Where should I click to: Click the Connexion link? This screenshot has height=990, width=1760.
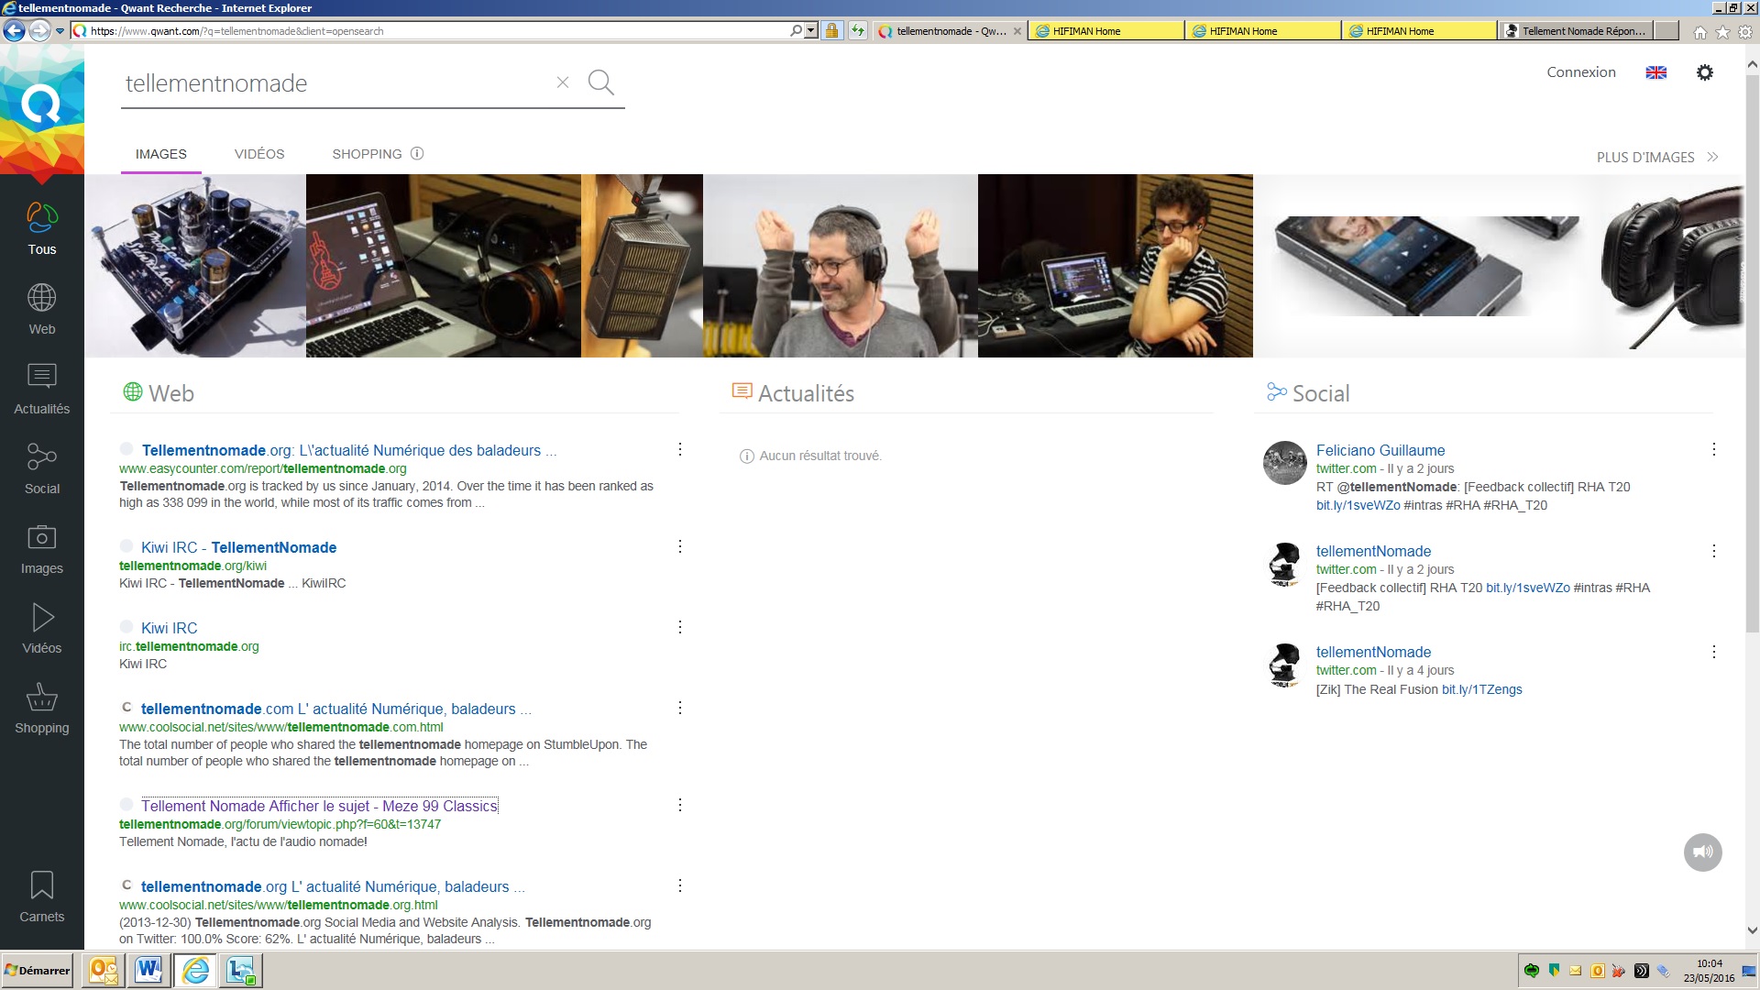(1581, 72)
